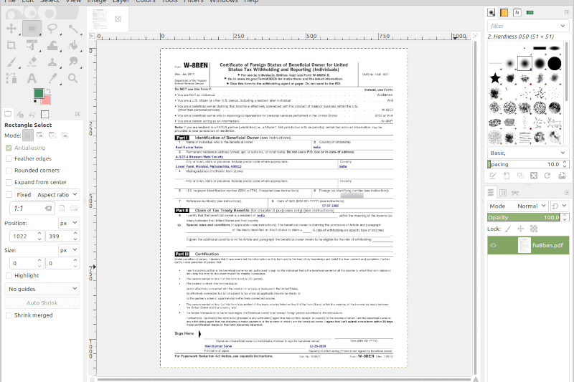Open the Basic brush tag dropdown
574x382 pixels.
pos(528,153)
